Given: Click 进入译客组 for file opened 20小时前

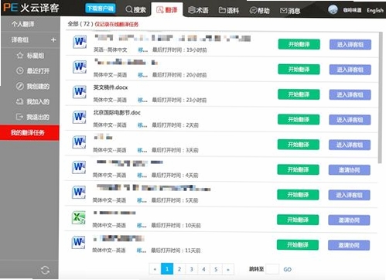Looking at the screenshot, I should coord(350,70).
